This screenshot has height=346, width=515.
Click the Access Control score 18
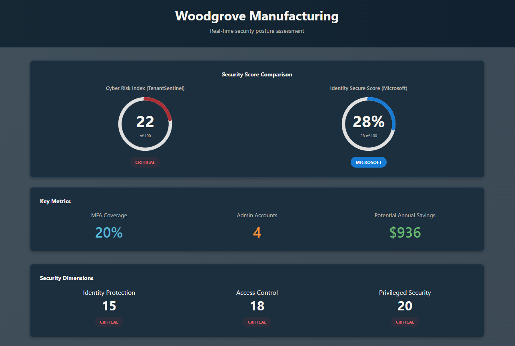click(x=257, y=306)
